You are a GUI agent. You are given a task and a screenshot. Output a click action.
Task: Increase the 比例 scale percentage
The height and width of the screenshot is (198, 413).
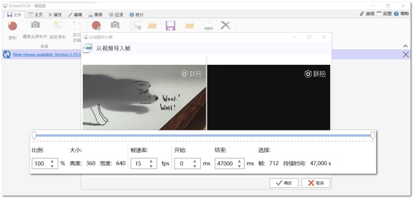pos(52,161)
